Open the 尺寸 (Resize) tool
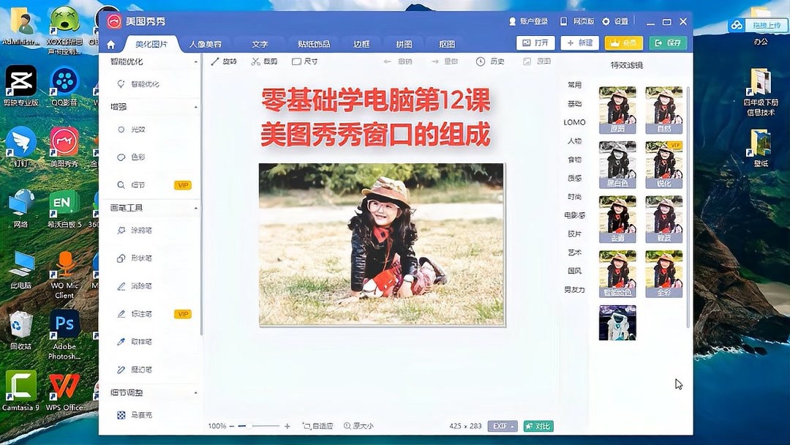This screenshot has height=445, width=790. coord(302,61)
